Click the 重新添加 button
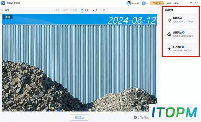This screenshot has width=201, height=122. click(x=79, y=117)
